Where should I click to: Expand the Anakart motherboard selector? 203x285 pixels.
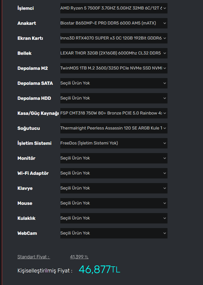tap(114, 23)
